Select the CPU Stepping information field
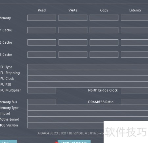Viewport: 148px width, 143px height. pyautogui.click(x=88, y=73)
